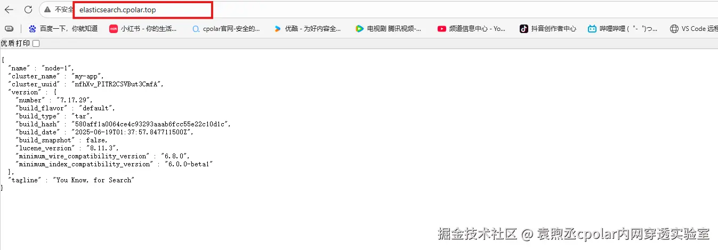Open the Douyin 抖音创作者中心 bookmark
This screenshot has height=250, width=718.
coord(548,29)
